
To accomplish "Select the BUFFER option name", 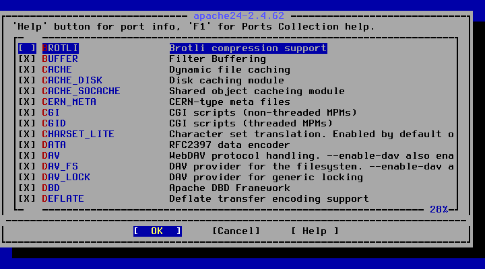I will [x=60, y=59].
